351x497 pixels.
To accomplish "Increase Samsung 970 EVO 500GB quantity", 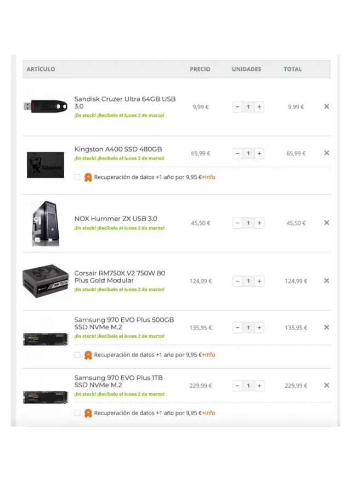I will pos(259,328).
